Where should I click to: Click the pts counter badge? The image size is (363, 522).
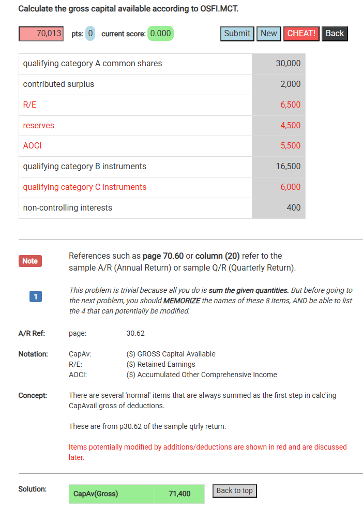pyautogui.click(x=90, y=34)
